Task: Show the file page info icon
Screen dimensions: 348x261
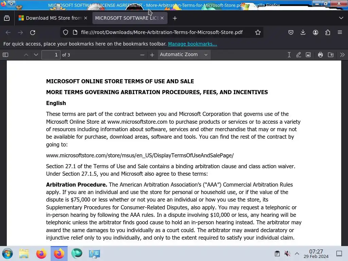Action: click(x=75, y=32)
